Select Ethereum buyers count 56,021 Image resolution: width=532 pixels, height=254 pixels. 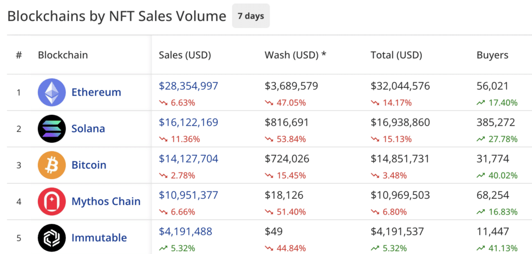click(x=493, y=86)
